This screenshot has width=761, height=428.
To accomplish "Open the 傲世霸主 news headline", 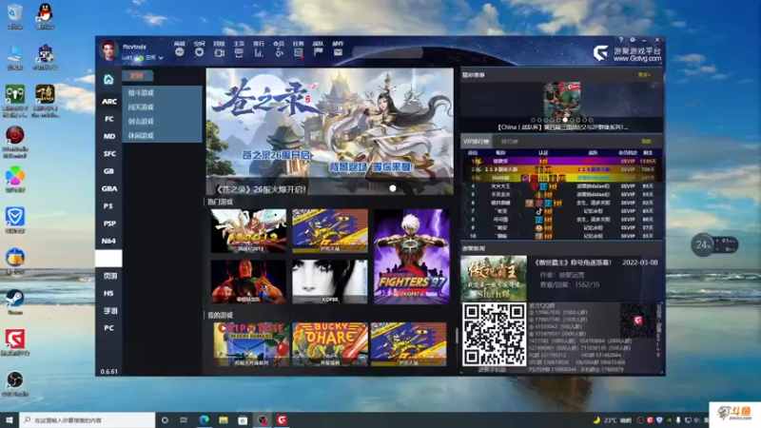I will tap(574, 263).
